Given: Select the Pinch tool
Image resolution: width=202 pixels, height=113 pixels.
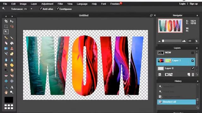Looking at the screenshot, I should click(x=12, y=81).
